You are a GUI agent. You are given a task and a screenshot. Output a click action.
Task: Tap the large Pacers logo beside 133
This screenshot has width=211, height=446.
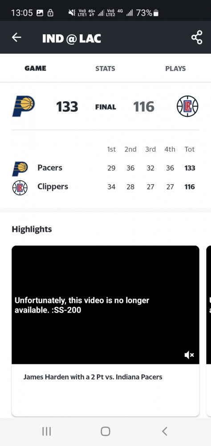24,107
